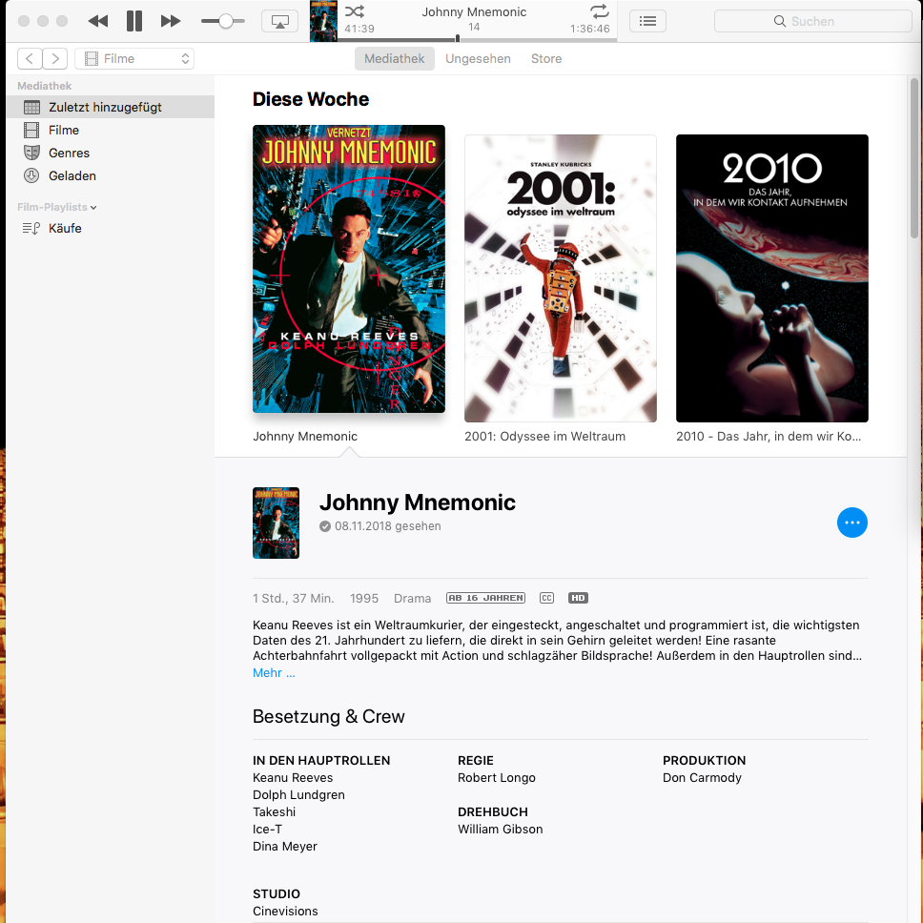Switch to the Mediathek tab

(x=395, y=59)
